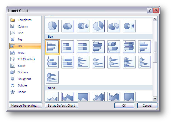This screenshot has height=123, width=172.
Task: Choose the Stacked Bar chart icon
Action: pyautogui.click(x=68, y=47)
